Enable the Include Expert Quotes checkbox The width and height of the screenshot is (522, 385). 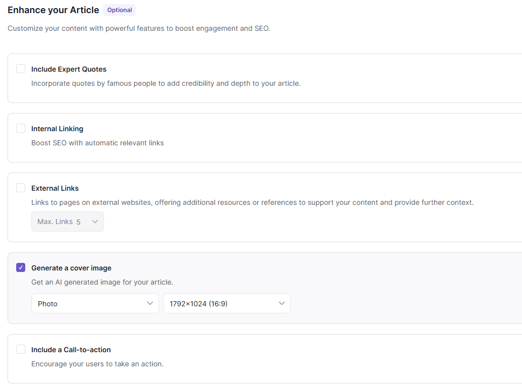click(x=21, y=69)
